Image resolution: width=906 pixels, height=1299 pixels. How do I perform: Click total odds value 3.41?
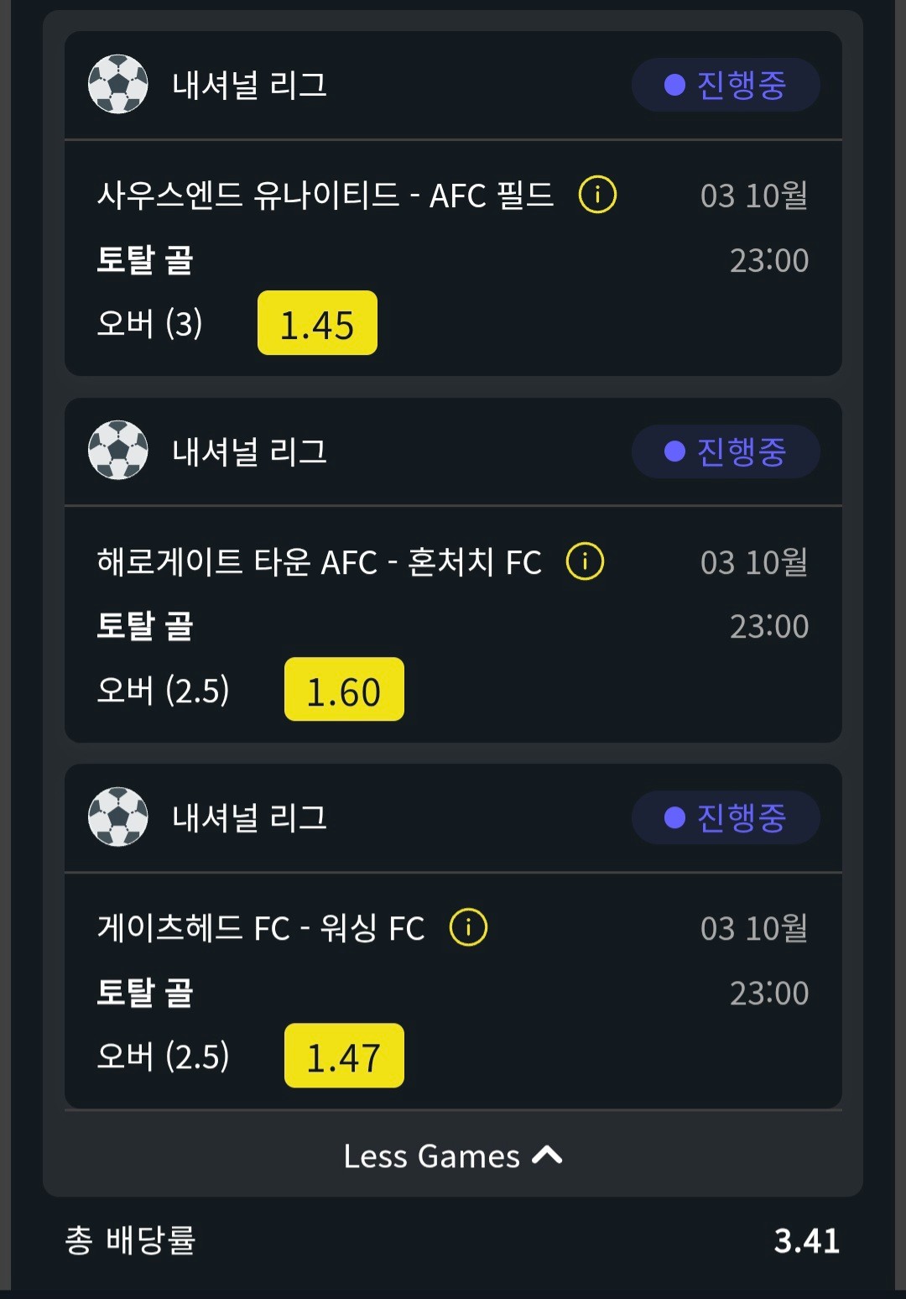coord(807,1240)
